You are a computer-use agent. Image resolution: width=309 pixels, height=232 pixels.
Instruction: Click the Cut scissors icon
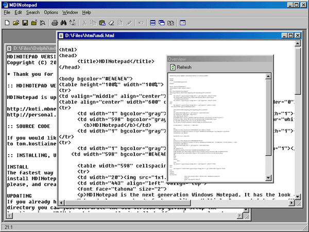84,23
